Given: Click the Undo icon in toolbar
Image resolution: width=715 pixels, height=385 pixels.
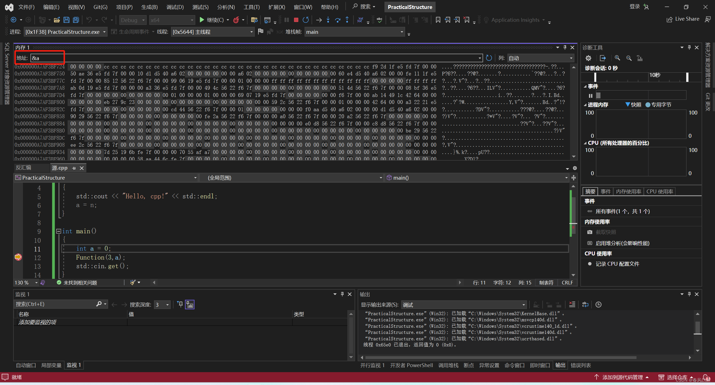Looking at the screenshot, I should coord(89,20).
